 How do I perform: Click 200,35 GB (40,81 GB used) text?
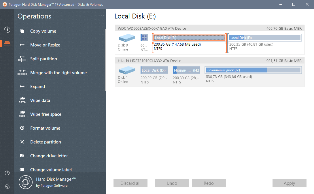click(251, 44)
